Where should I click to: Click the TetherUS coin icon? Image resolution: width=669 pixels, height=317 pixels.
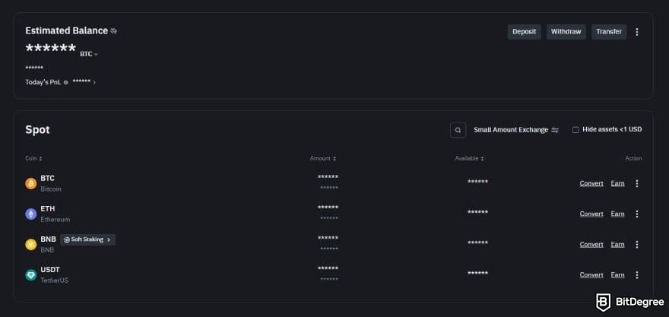click(30, 275)
